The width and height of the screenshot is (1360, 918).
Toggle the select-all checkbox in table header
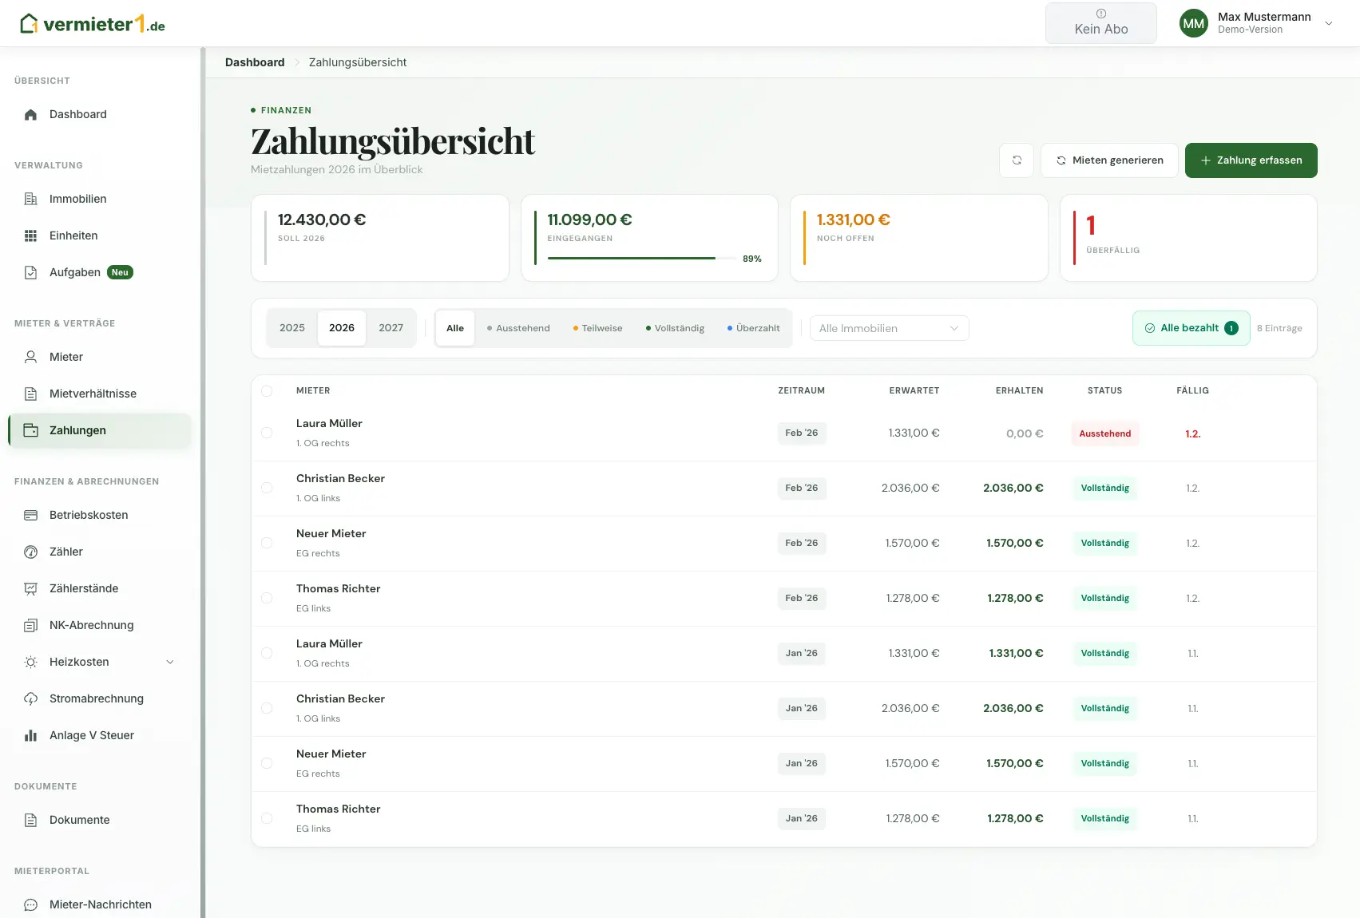tap(267, 391)
